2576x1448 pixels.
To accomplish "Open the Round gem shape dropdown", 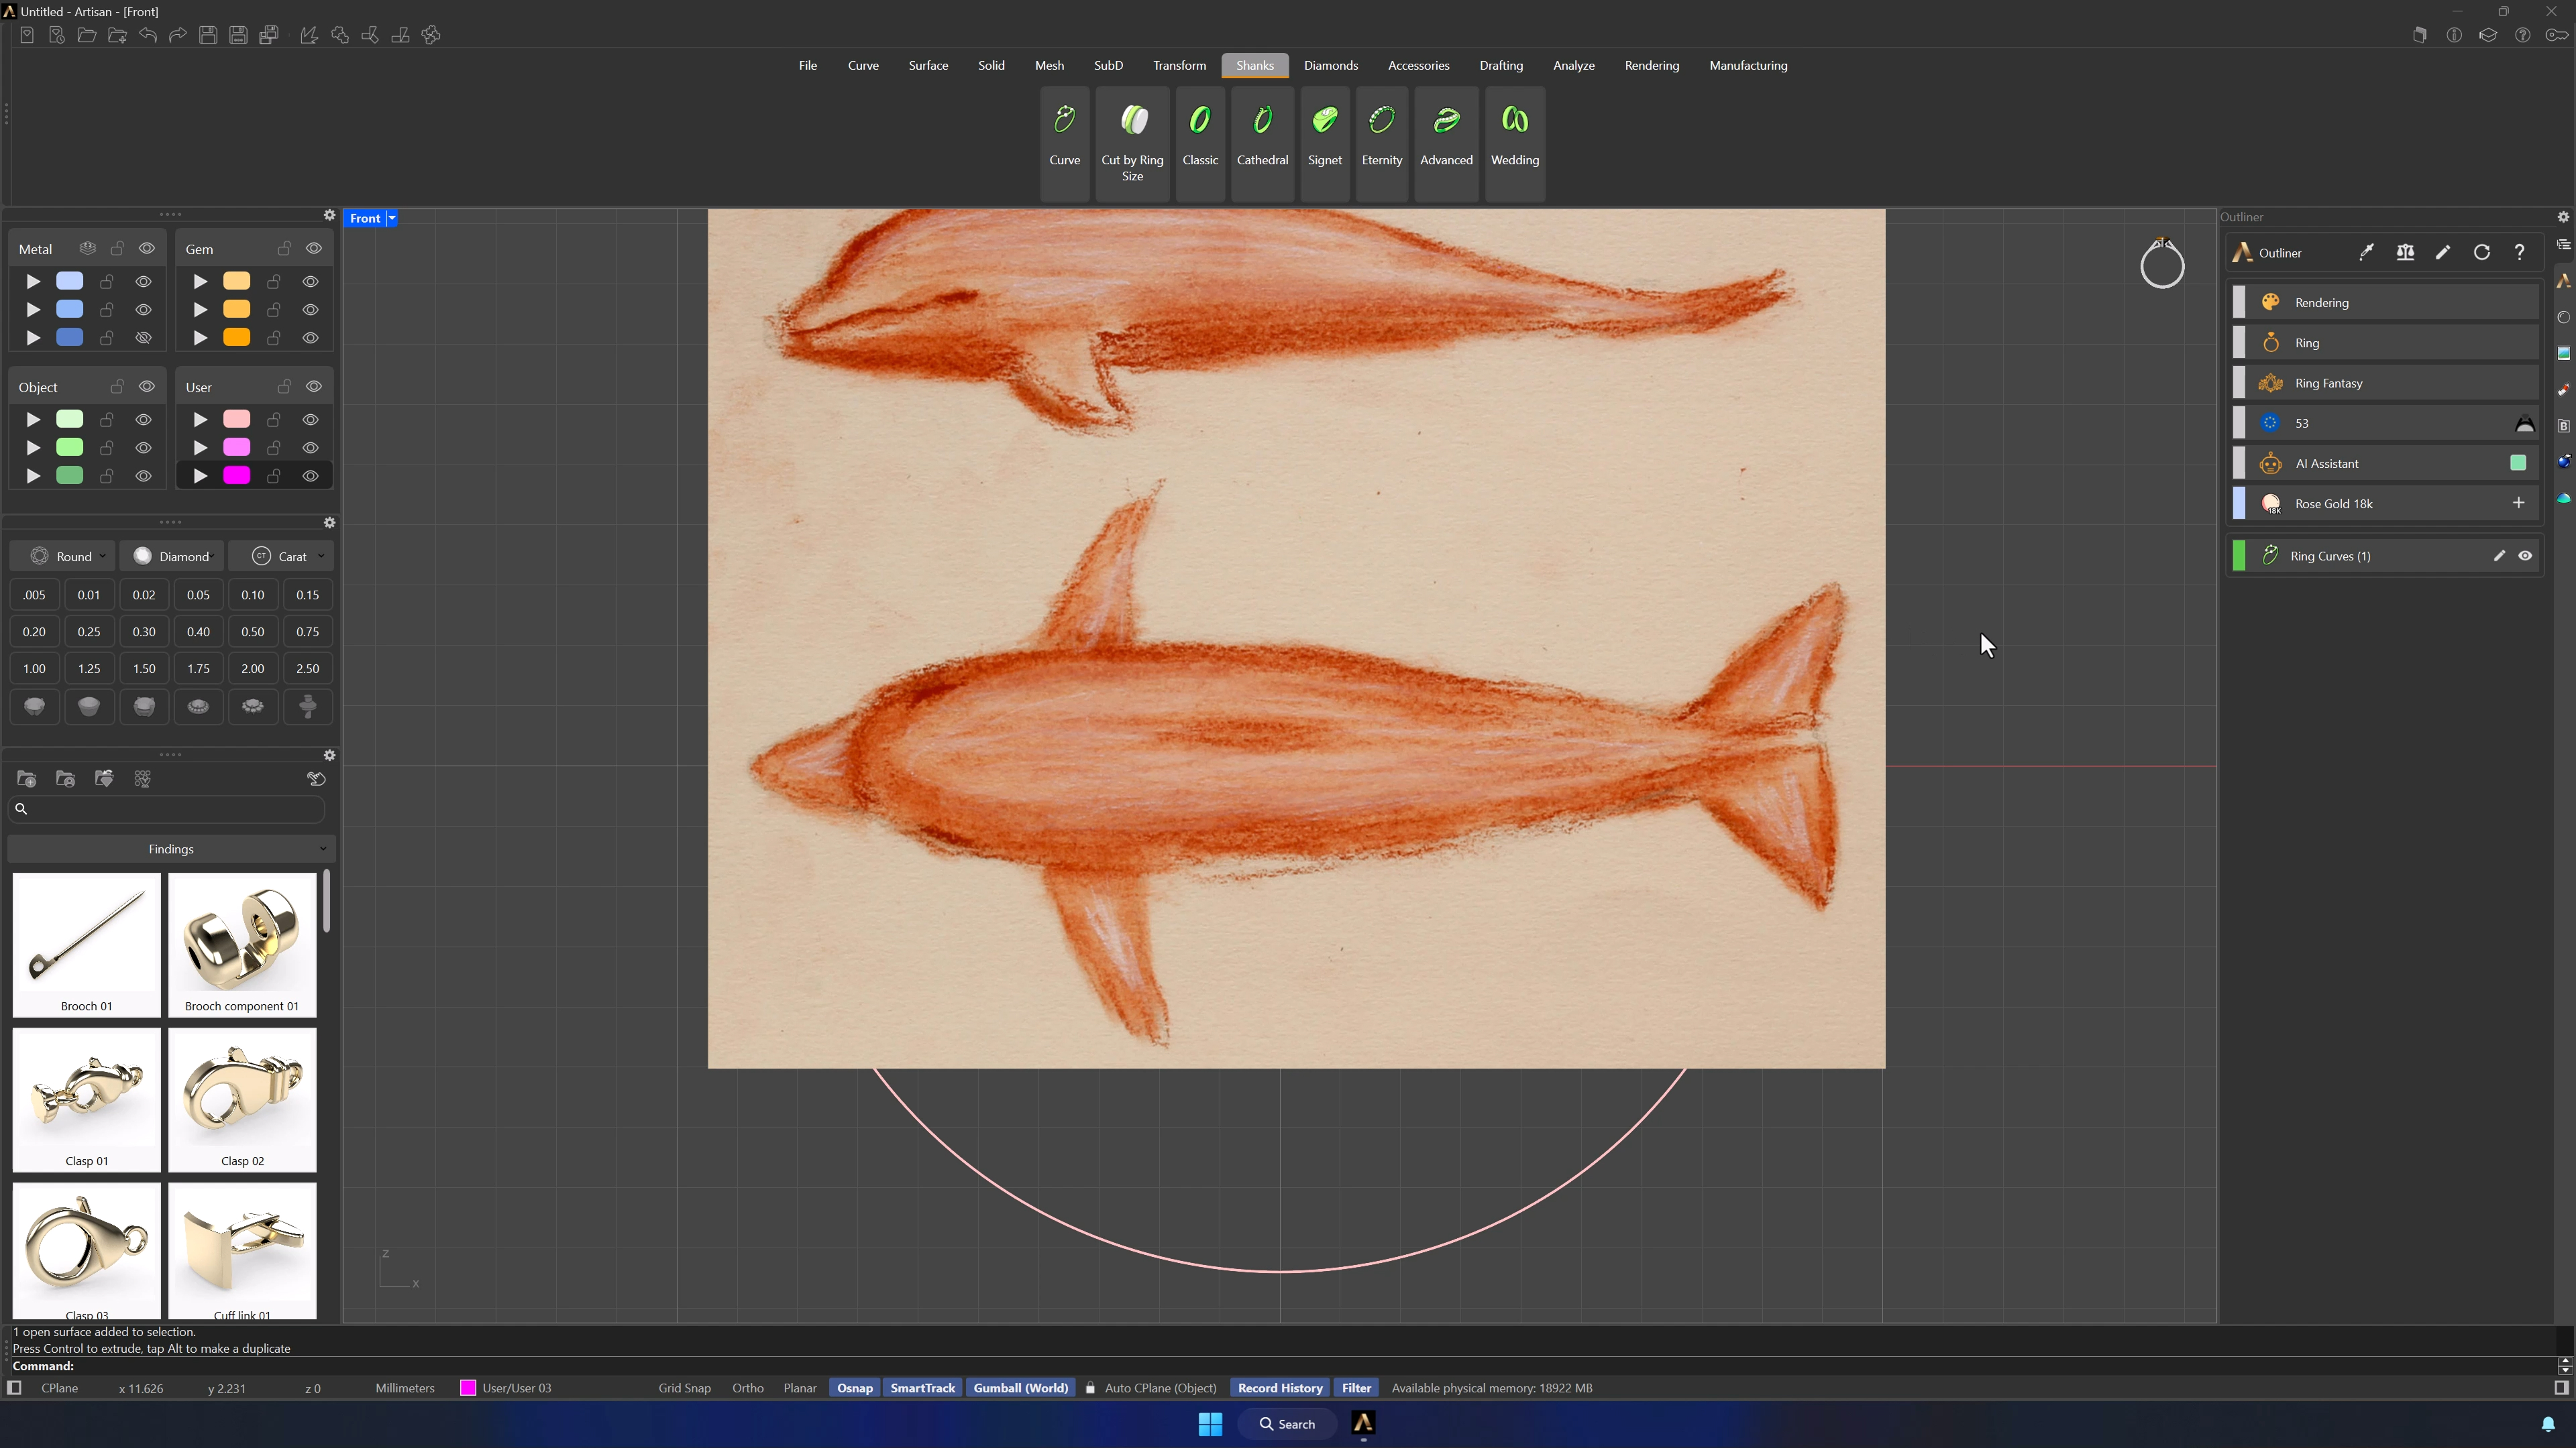I will (66, 556).
